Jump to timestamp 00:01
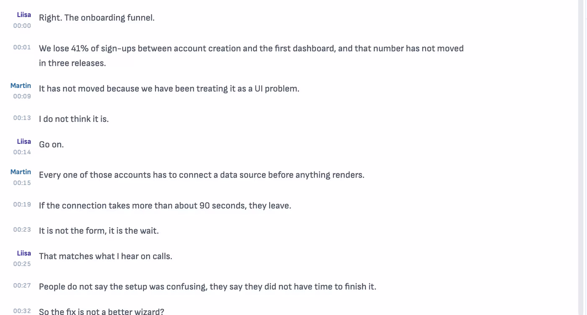The height and width of the screenshot is (315, 587). pos(22,47)
